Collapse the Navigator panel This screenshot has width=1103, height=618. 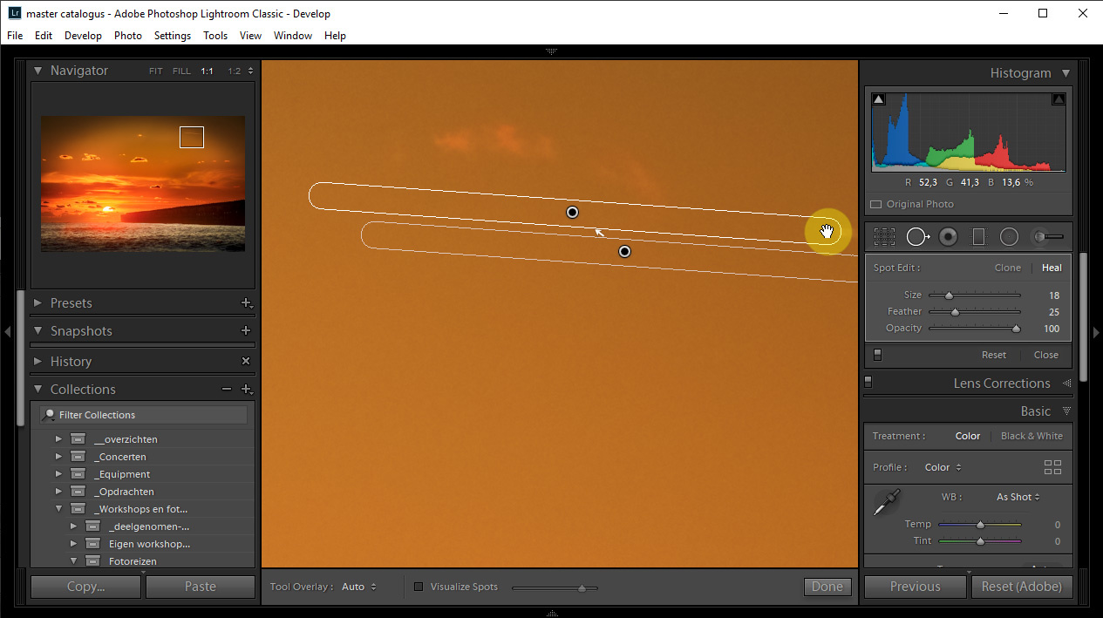click(37, 71)
